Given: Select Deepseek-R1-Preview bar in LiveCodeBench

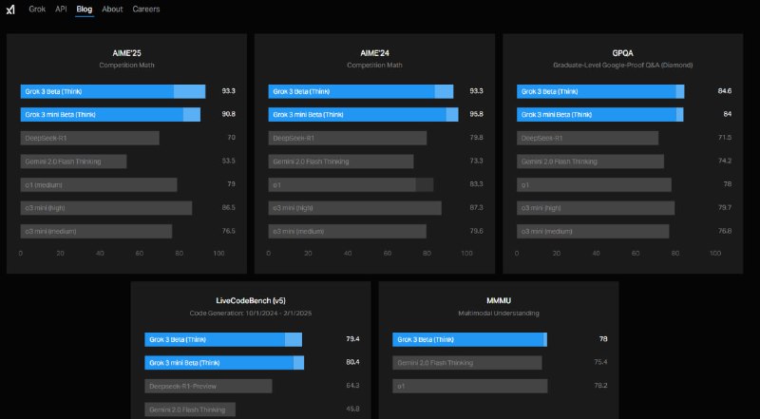Looking at the screenshot, I should [x=208, y=387].
